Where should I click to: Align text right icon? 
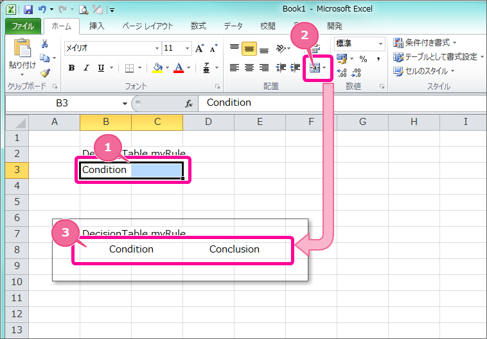click(x=264, y=67)
